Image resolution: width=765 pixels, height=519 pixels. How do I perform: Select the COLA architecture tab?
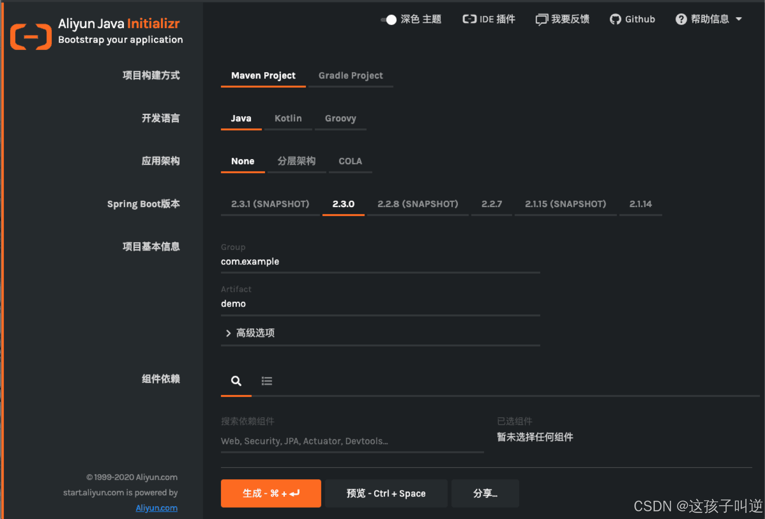coord(350,161)
